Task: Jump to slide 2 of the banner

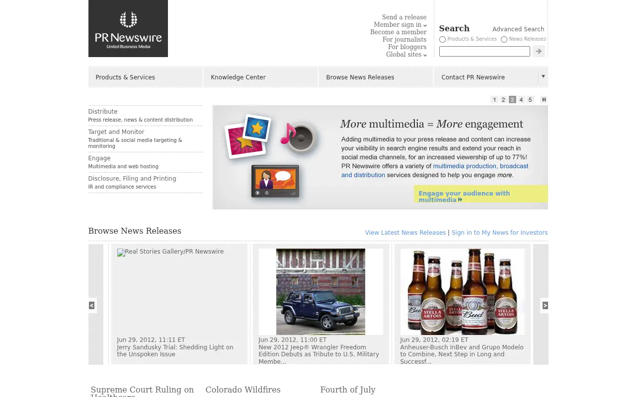Action: (x=503, y=100)
